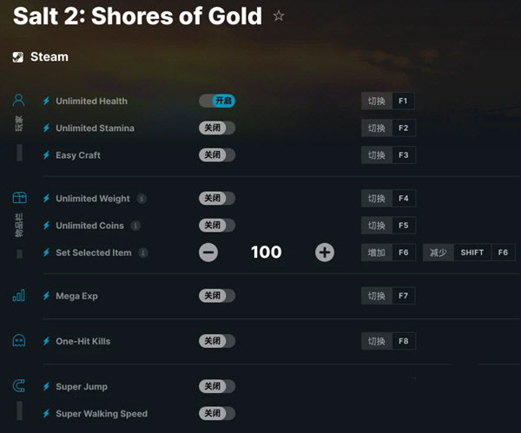The height and width of the screenshot is (433, 521).
Task: Select the inventory chest category icon
Action: pyautogui.click(x=19, y=198)
